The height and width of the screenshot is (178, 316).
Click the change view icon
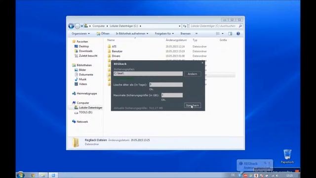tap(218, 34)
